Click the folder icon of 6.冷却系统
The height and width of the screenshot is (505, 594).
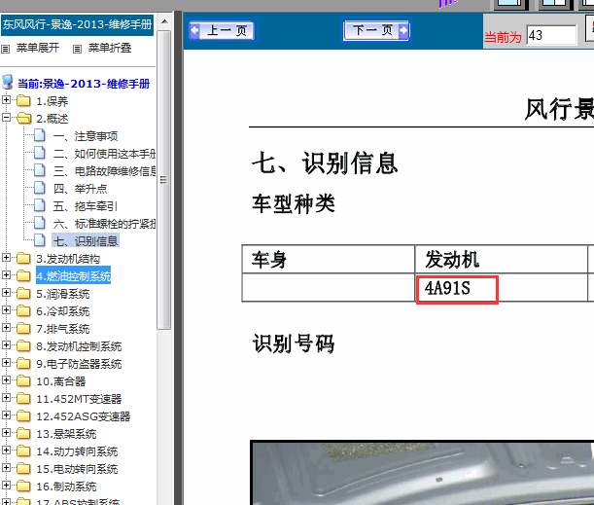pos(23,311)
